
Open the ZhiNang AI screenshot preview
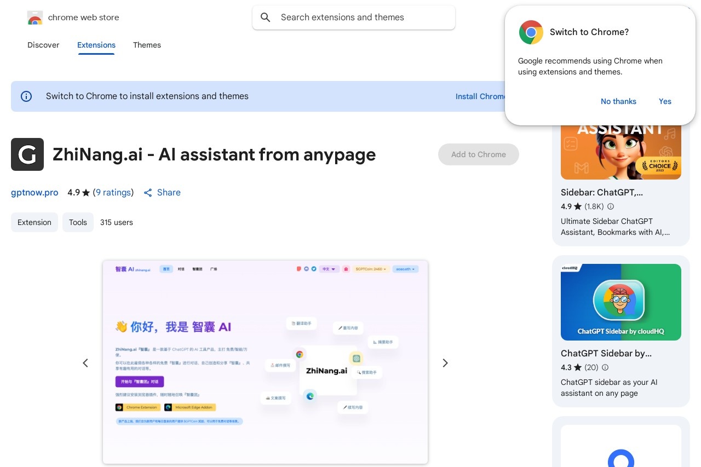tap(265, 362)
